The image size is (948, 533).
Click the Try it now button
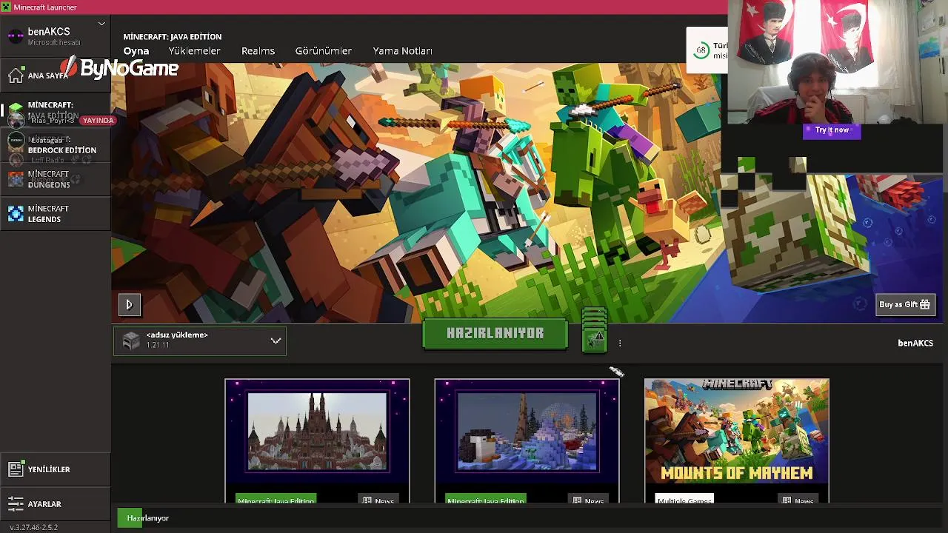[x=832, y=130]
